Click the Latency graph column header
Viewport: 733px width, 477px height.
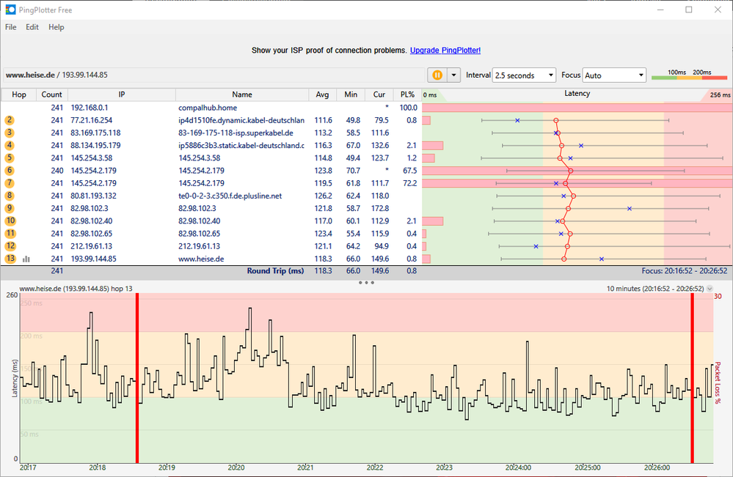point(577,94)
